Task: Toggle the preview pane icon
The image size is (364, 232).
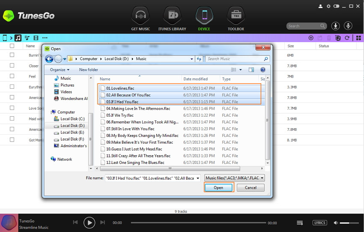Action: (251, 70)
